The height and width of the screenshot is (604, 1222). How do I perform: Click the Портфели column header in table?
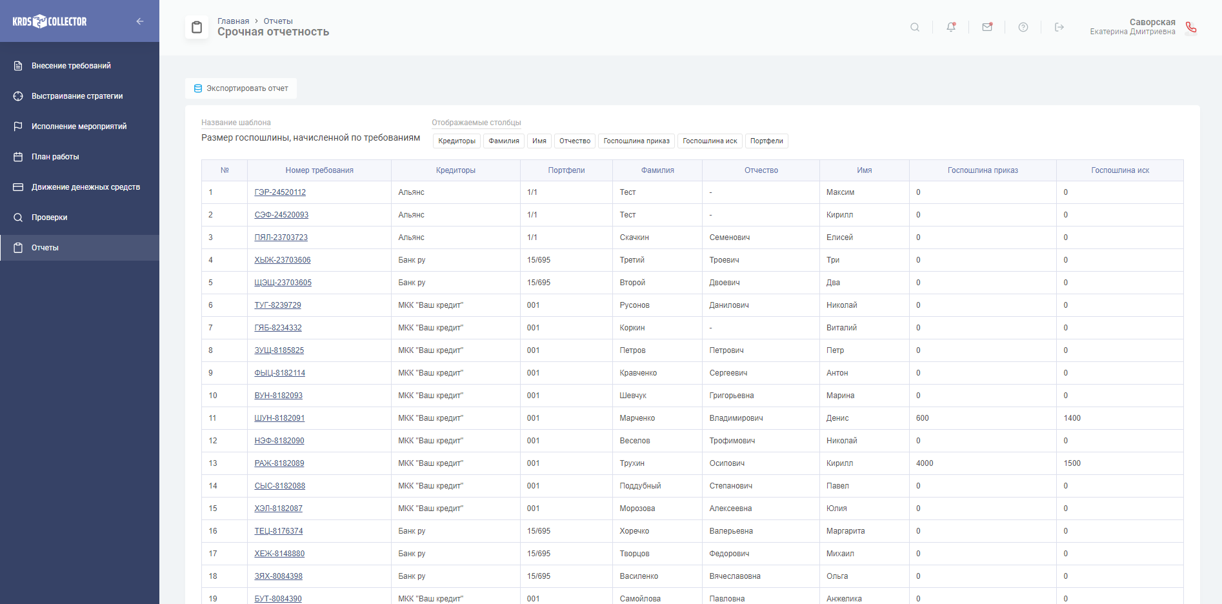566,170
